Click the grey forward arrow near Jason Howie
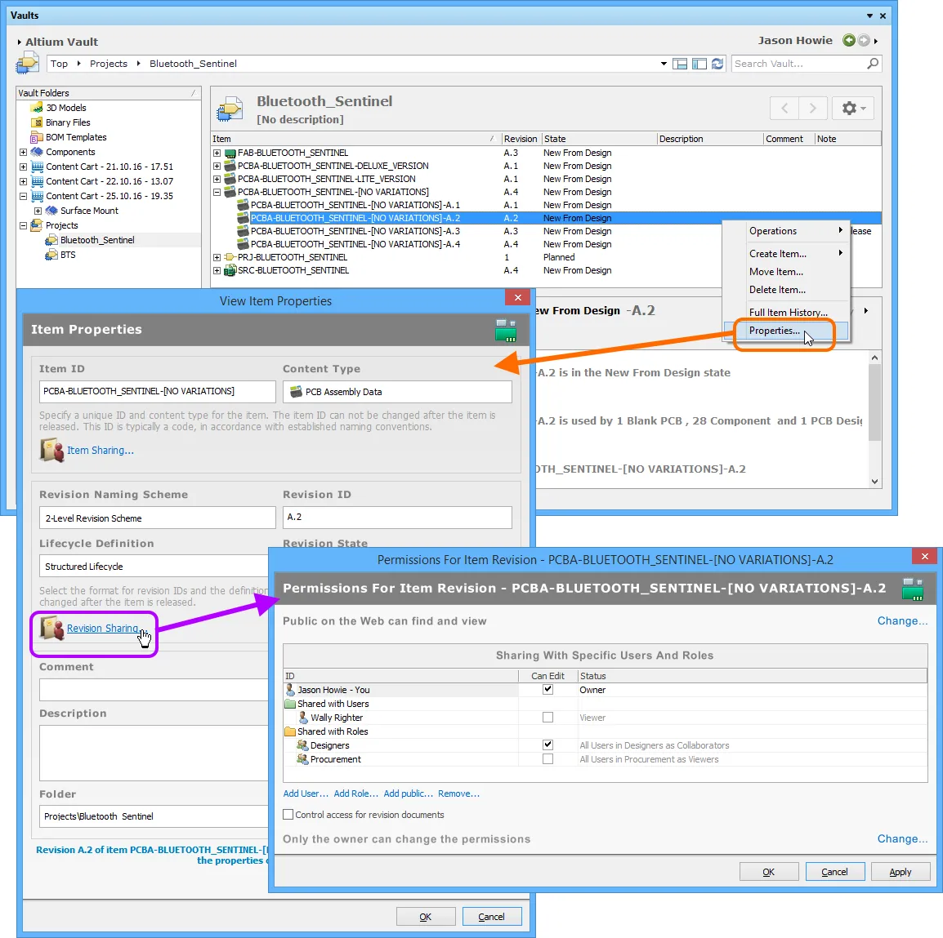Screen dimensions: 943x938 pos(864,40)
